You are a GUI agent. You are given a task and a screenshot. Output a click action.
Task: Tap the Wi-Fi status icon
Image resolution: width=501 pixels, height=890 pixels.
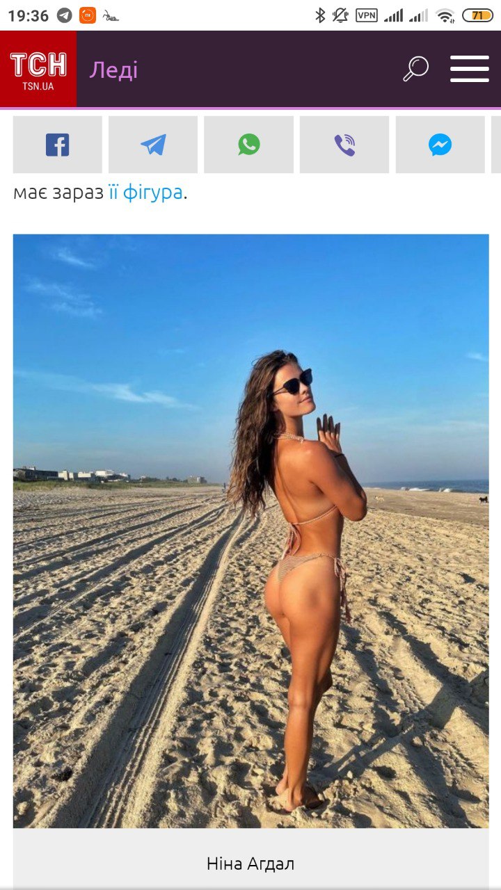pos(445,15)
